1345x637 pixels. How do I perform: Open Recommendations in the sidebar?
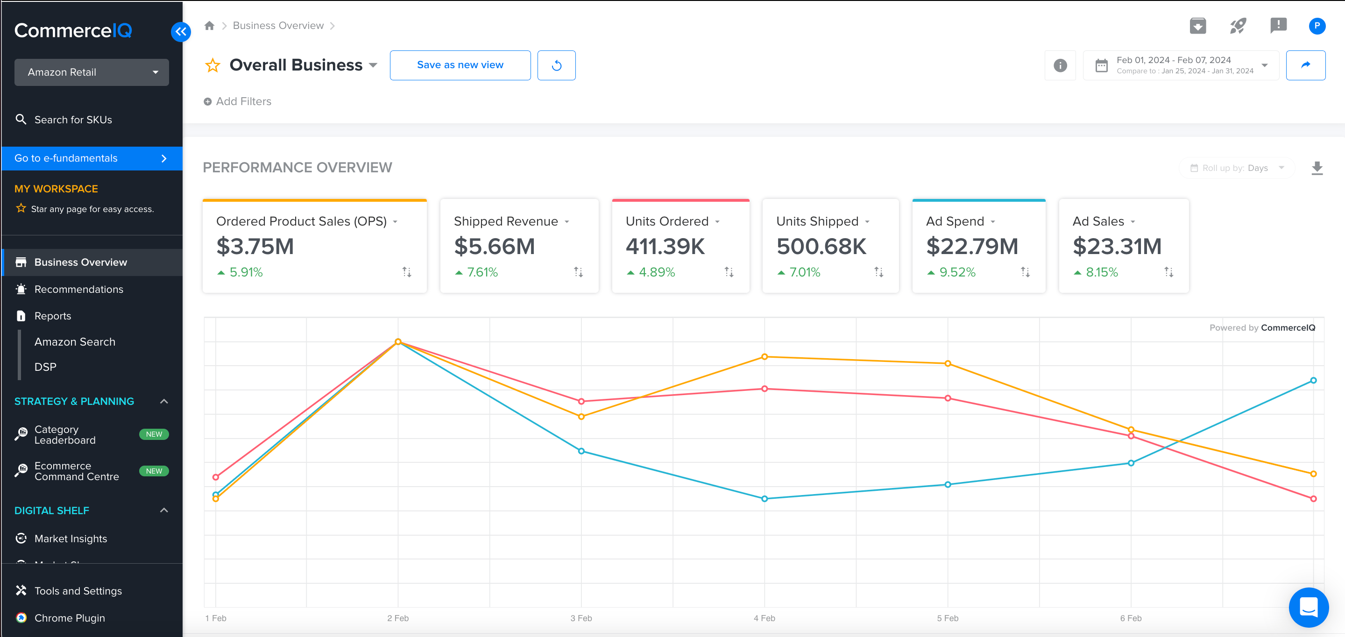tap(78, 289)
